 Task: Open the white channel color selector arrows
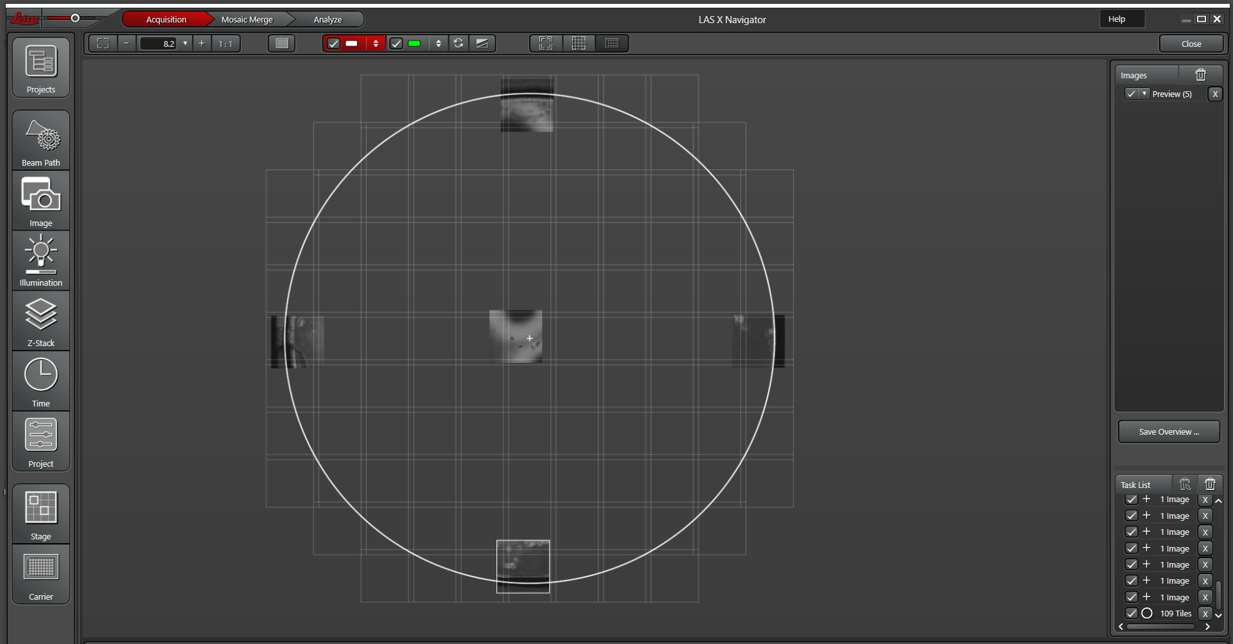(376, 44)
